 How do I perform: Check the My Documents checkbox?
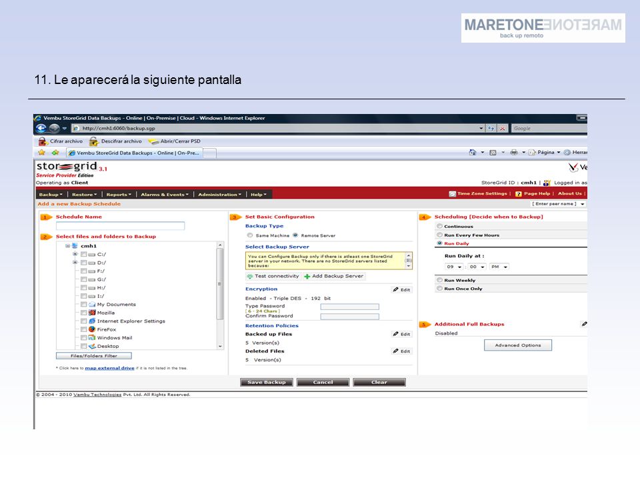84,305
